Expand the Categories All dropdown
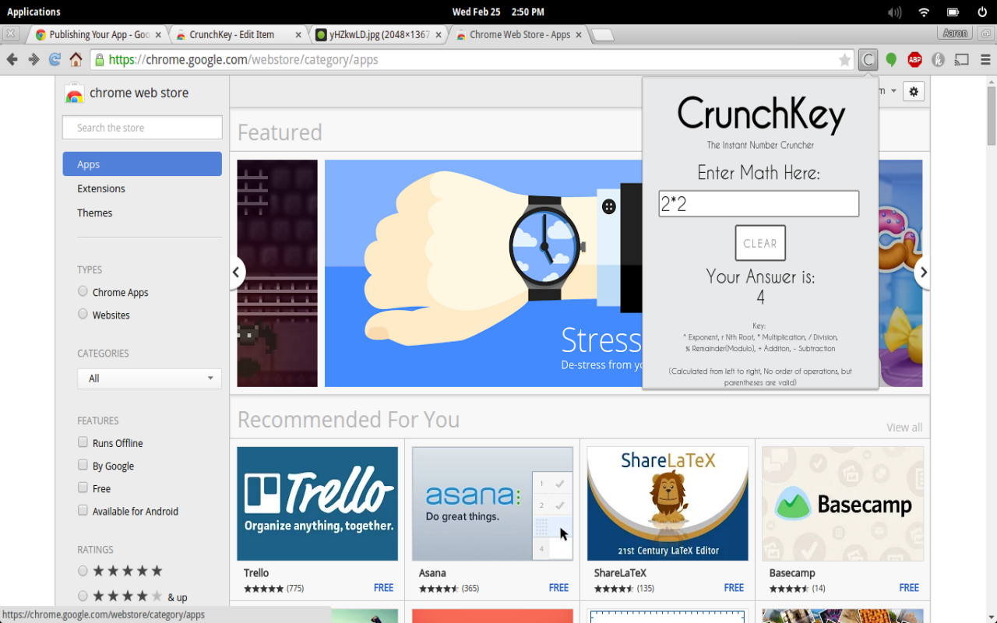The height and width of the screenshot is (623, 997). point(150,378)
